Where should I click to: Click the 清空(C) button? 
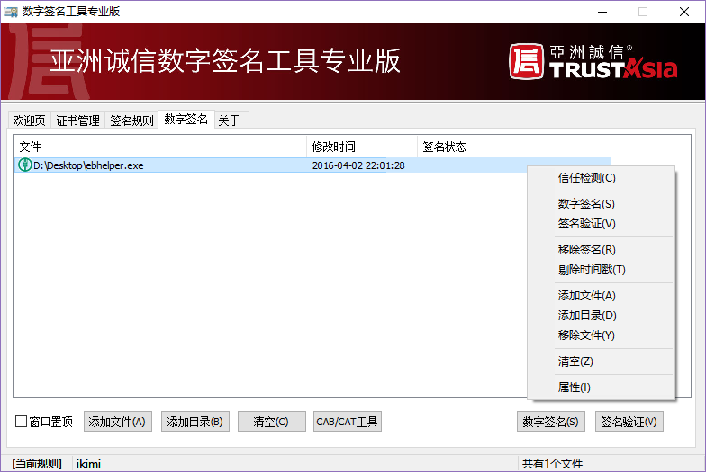272,421
